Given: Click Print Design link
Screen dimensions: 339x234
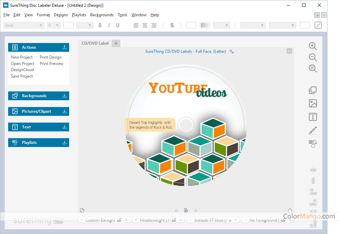Looking at the screenshot, I should [51, 57].
